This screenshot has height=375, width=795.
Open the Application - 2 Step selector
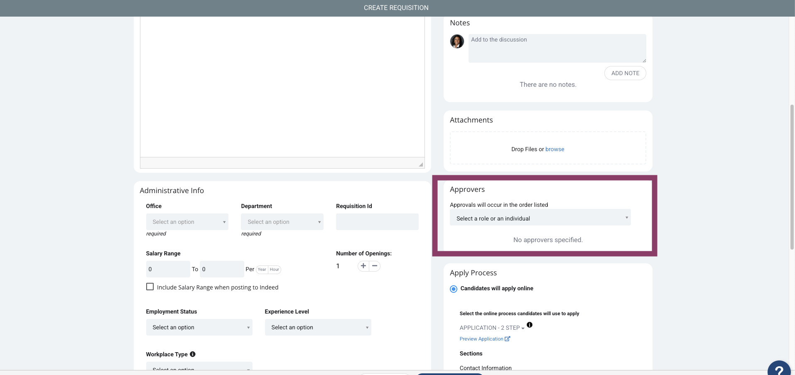point(492,328)
